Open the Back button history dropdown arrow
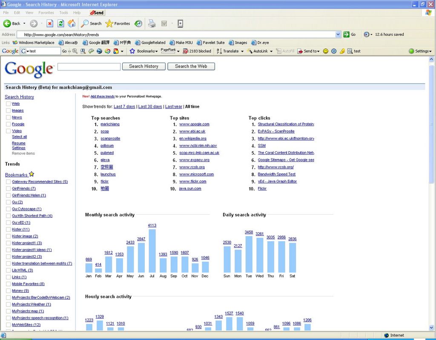Screen dimensions: 436x340 (x=24, y=24)
